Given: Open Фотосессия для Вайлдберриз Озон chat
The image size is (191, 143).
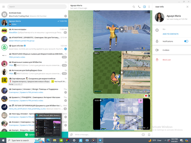Looking at the screenshot, I should tap(34, 72).
